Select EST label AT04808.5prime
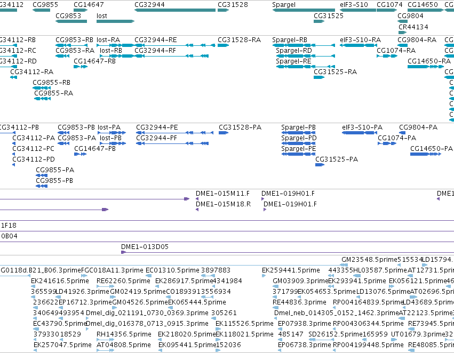 pos(124,345)
